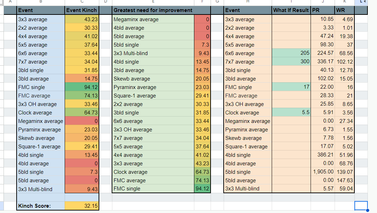Click the Kinch Score value 32.15
Screen dimensions: 377x213
[x=82, y=206]
